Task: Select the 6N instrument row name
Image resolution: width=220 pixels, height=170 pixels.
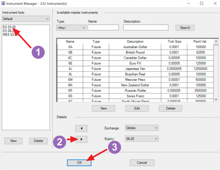Action: (x=70, y=85)
